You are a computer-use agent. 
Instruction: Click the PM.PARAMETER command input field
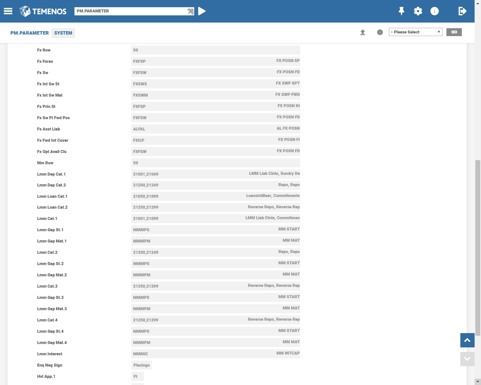click(130, 11)
